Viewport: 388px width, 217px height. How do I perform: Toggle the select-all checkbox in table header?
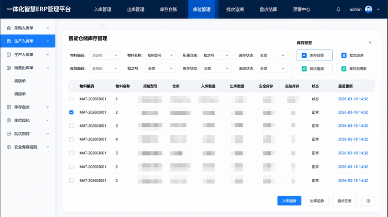tap(71, 86)
